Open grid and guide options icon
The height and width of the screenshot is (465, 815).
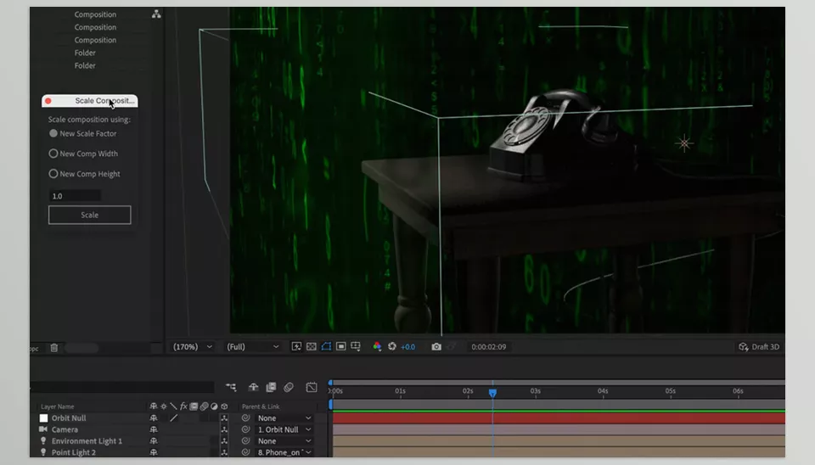pos(356,346)
